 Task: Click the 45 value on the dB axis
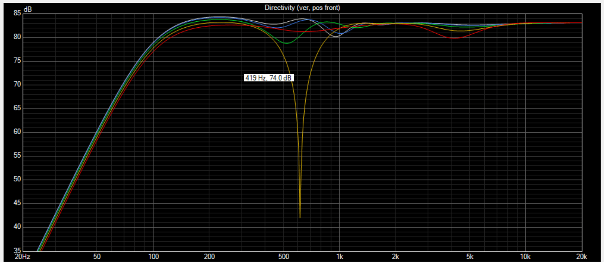pos(18,204)
